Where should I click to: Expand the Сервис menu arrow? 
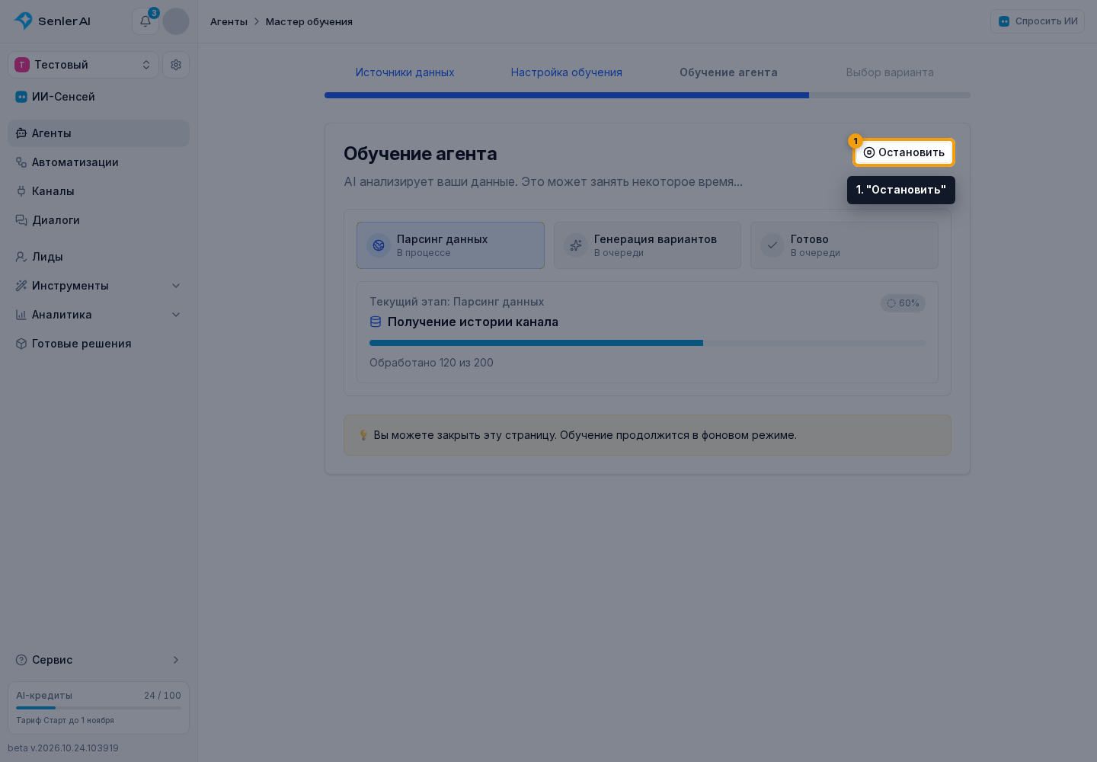(176, 660)
